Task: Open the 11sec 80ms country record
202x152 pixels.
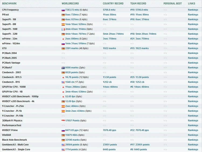Action: 110,15
